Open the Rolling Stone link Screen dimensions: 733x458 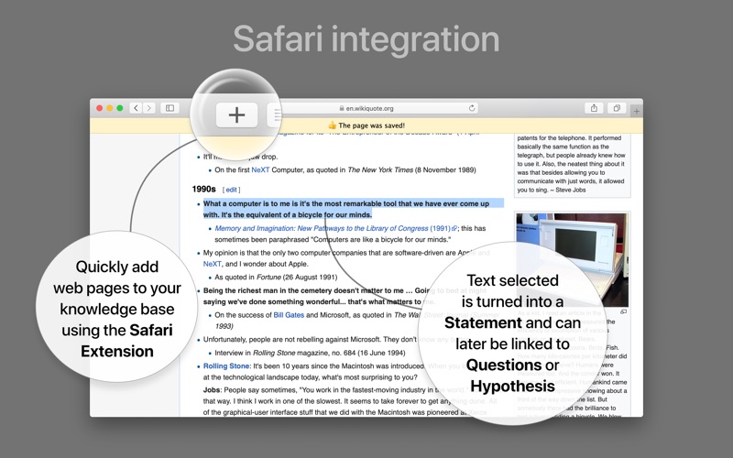[226, 365]
